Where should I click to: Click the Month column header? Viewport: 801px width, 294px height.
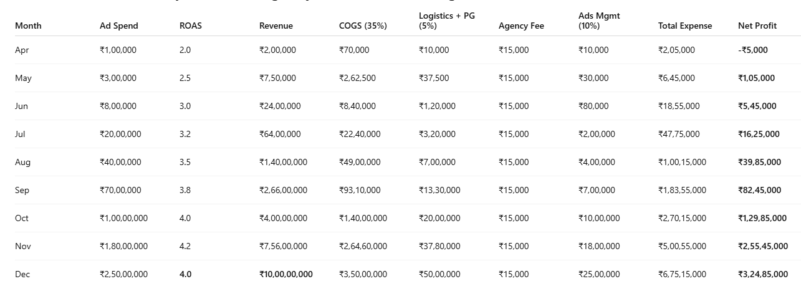click(28, 26)
